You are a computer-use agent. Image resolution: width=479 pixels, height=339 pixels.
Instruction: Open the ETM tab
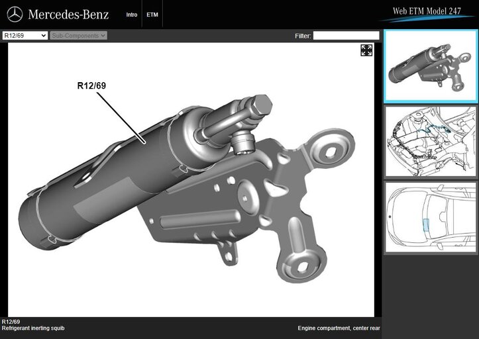pyautogui.click(x=152, y=15)
